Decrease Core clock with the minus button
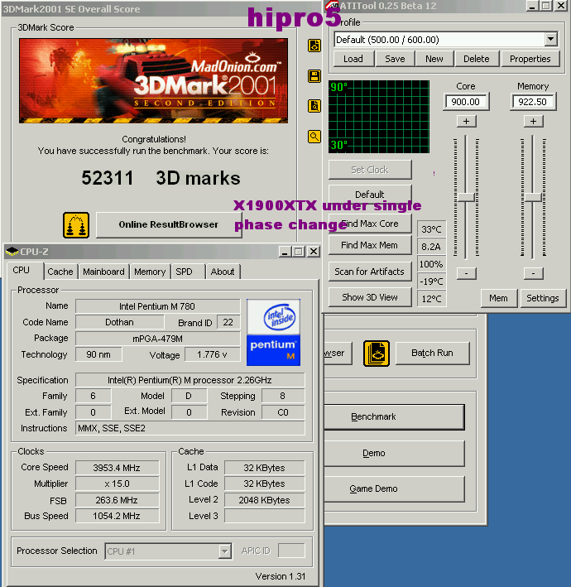The width and height of the screenshot is (571, 587). coord(466,273)
